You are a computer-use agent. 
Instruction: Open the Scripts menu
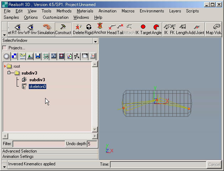point(192,11)
